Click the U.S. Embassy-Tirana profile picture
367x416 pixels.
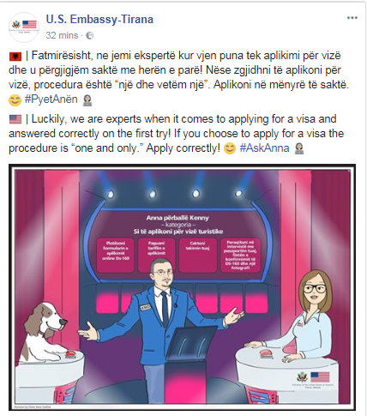tap(24, 27)
